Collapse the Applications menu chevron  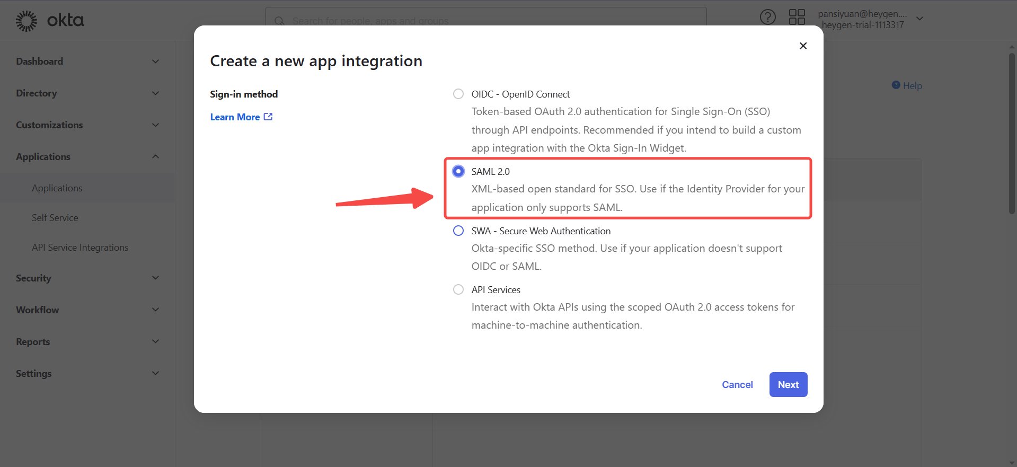(155, 156)
